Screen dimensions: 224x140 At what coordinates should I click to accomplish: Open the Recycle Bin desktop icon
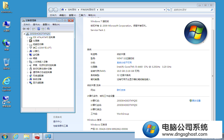(x=6, y=64)
